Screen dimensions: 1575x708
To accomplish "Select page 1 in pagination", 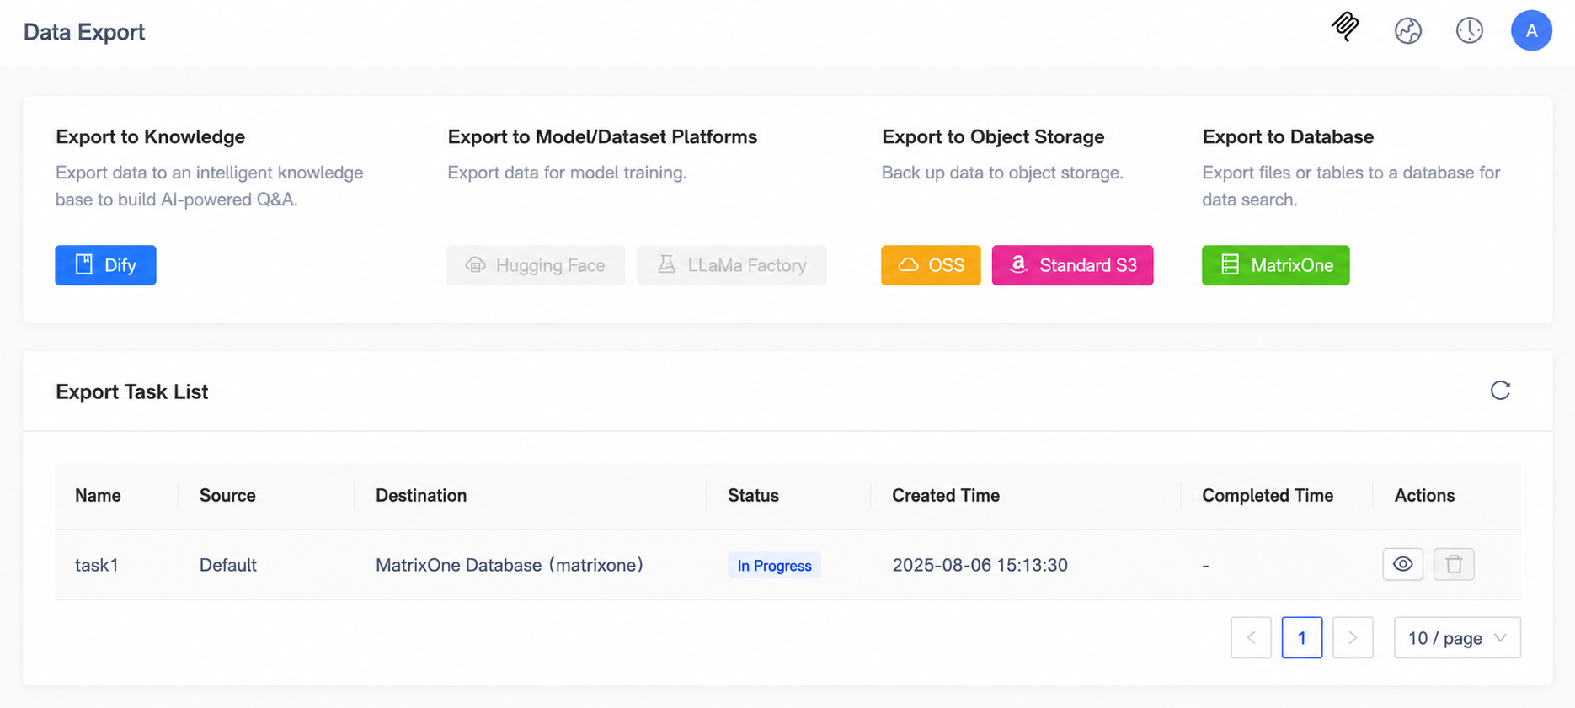I will point(1302,638).
